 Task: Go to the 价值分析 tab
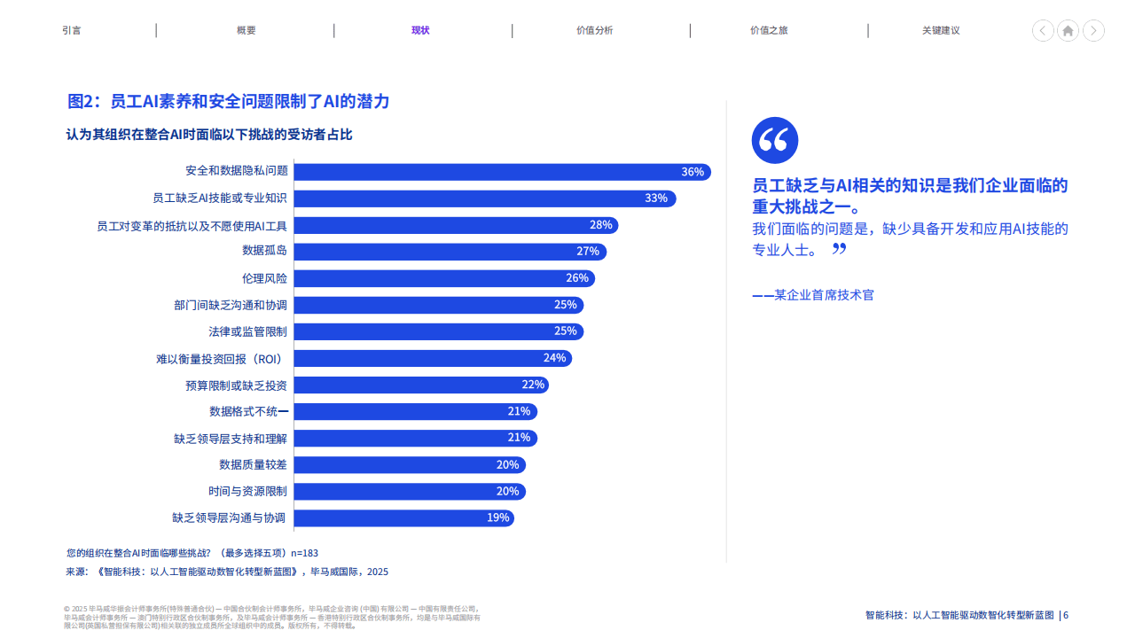click(594, 30)
